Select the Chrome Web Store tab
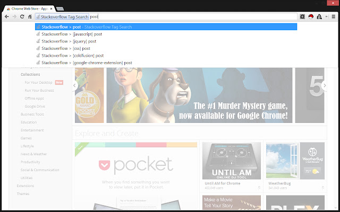 (x=29, y=9)
